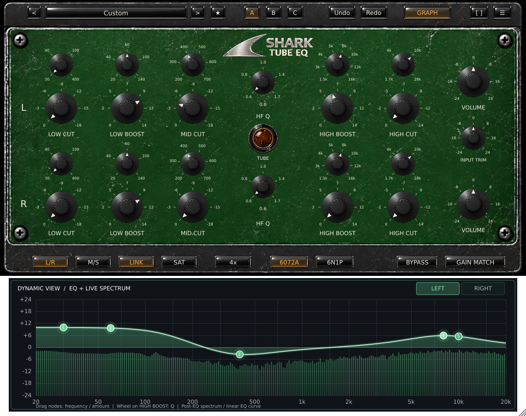
Task: Switch graph to LEFT channel tab
Action: pos(438,288)
